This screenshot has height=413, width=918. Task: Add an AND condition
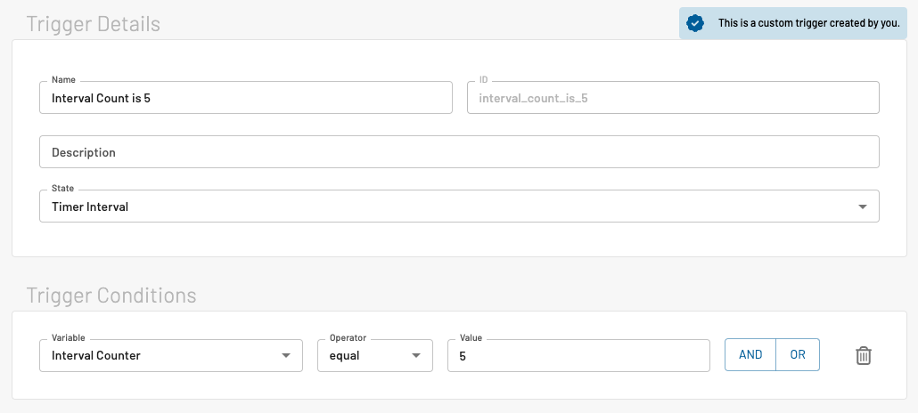750,355
